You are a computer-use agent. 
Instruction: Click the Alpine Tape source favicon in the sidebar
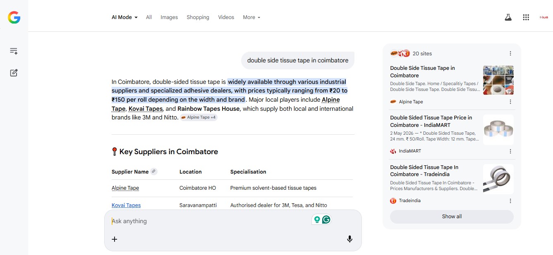point(393,102)
